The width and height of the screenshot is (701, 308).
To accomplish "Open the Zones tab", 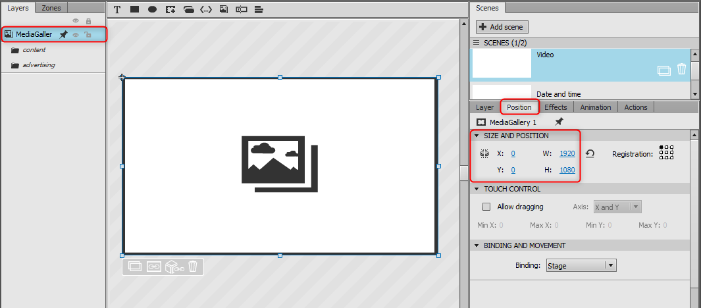I will [x=51, y=8].
